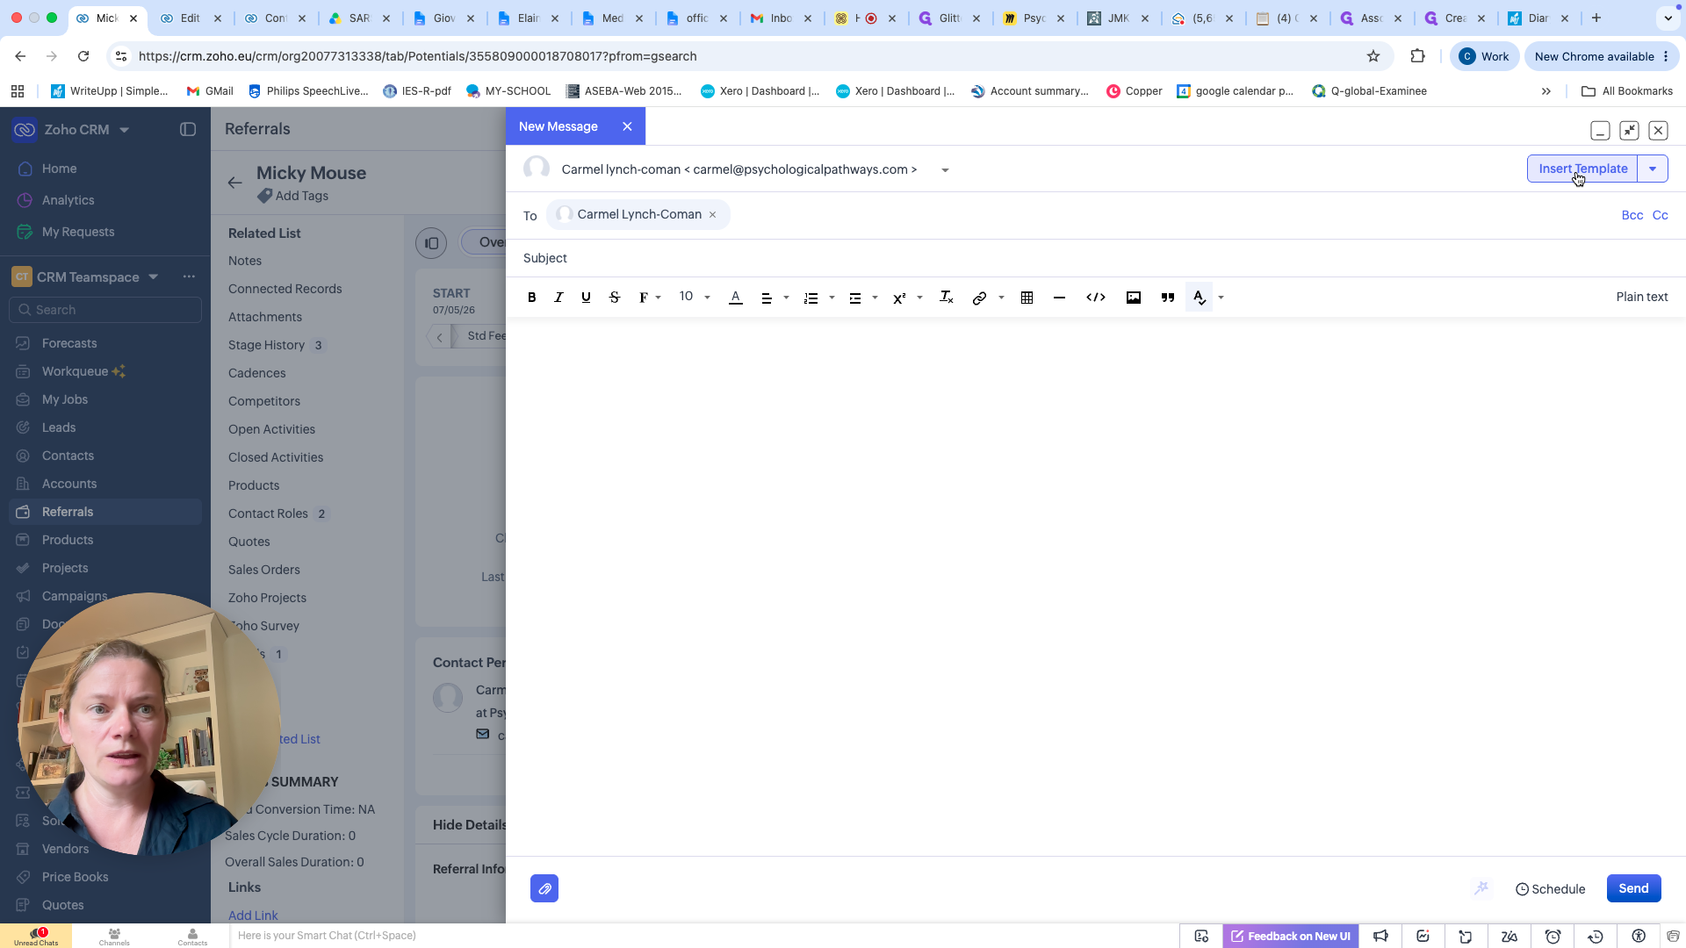The image size is (1686, 948).
Task: Add a Bcc recipient
Action: [x=1632, y=215]
